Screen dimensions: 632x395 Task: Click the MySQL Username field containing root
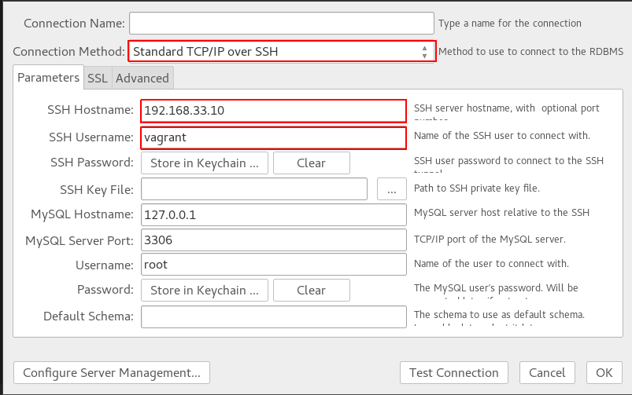[x=273, y=265]
